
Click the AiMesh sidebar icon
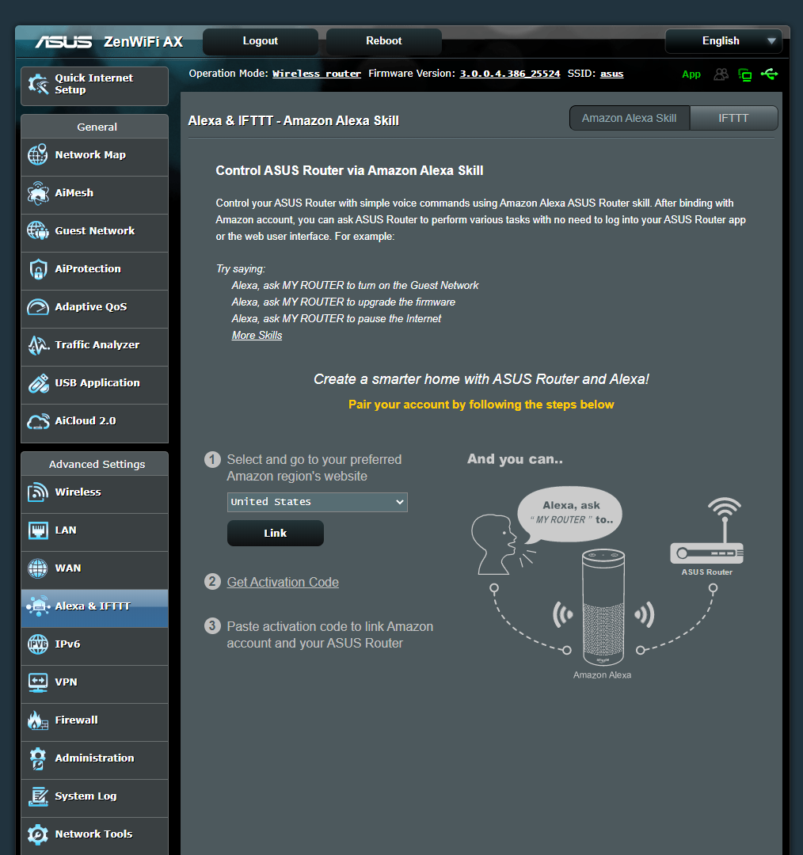point(38,193)
